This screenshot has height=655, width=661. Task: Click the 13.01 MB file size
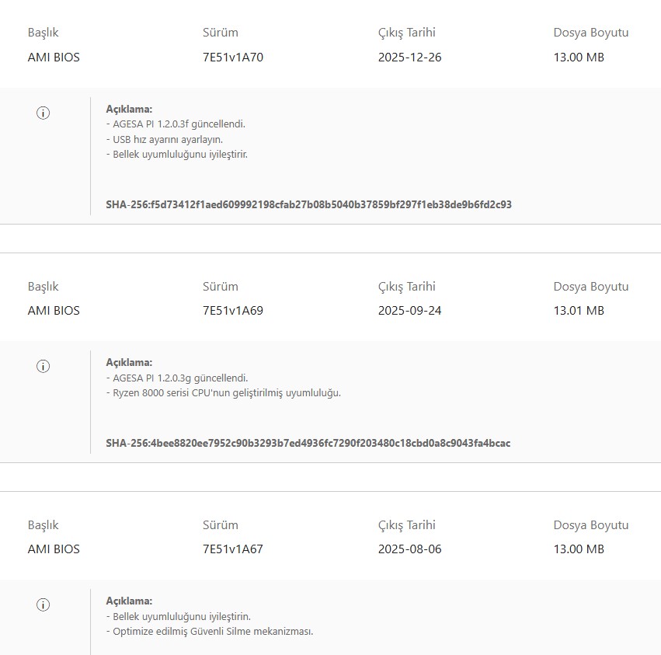point(578,311)
